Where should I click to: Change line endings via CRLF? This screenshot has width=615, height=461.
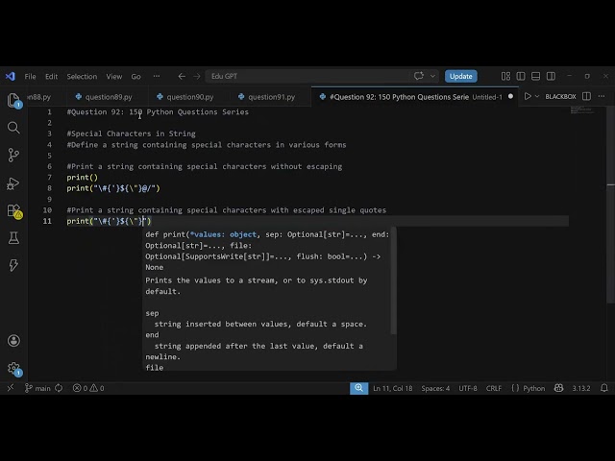pos(494,388)
